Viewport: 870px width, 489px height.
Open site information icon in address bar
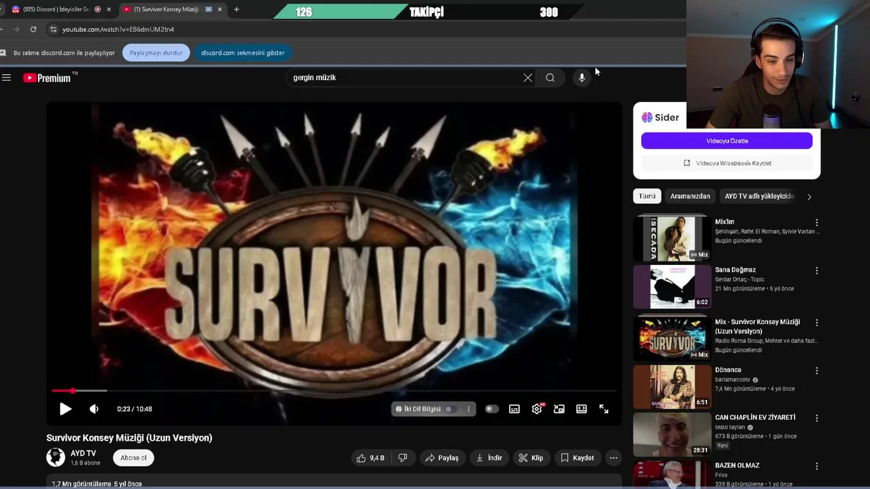(53, 29)
